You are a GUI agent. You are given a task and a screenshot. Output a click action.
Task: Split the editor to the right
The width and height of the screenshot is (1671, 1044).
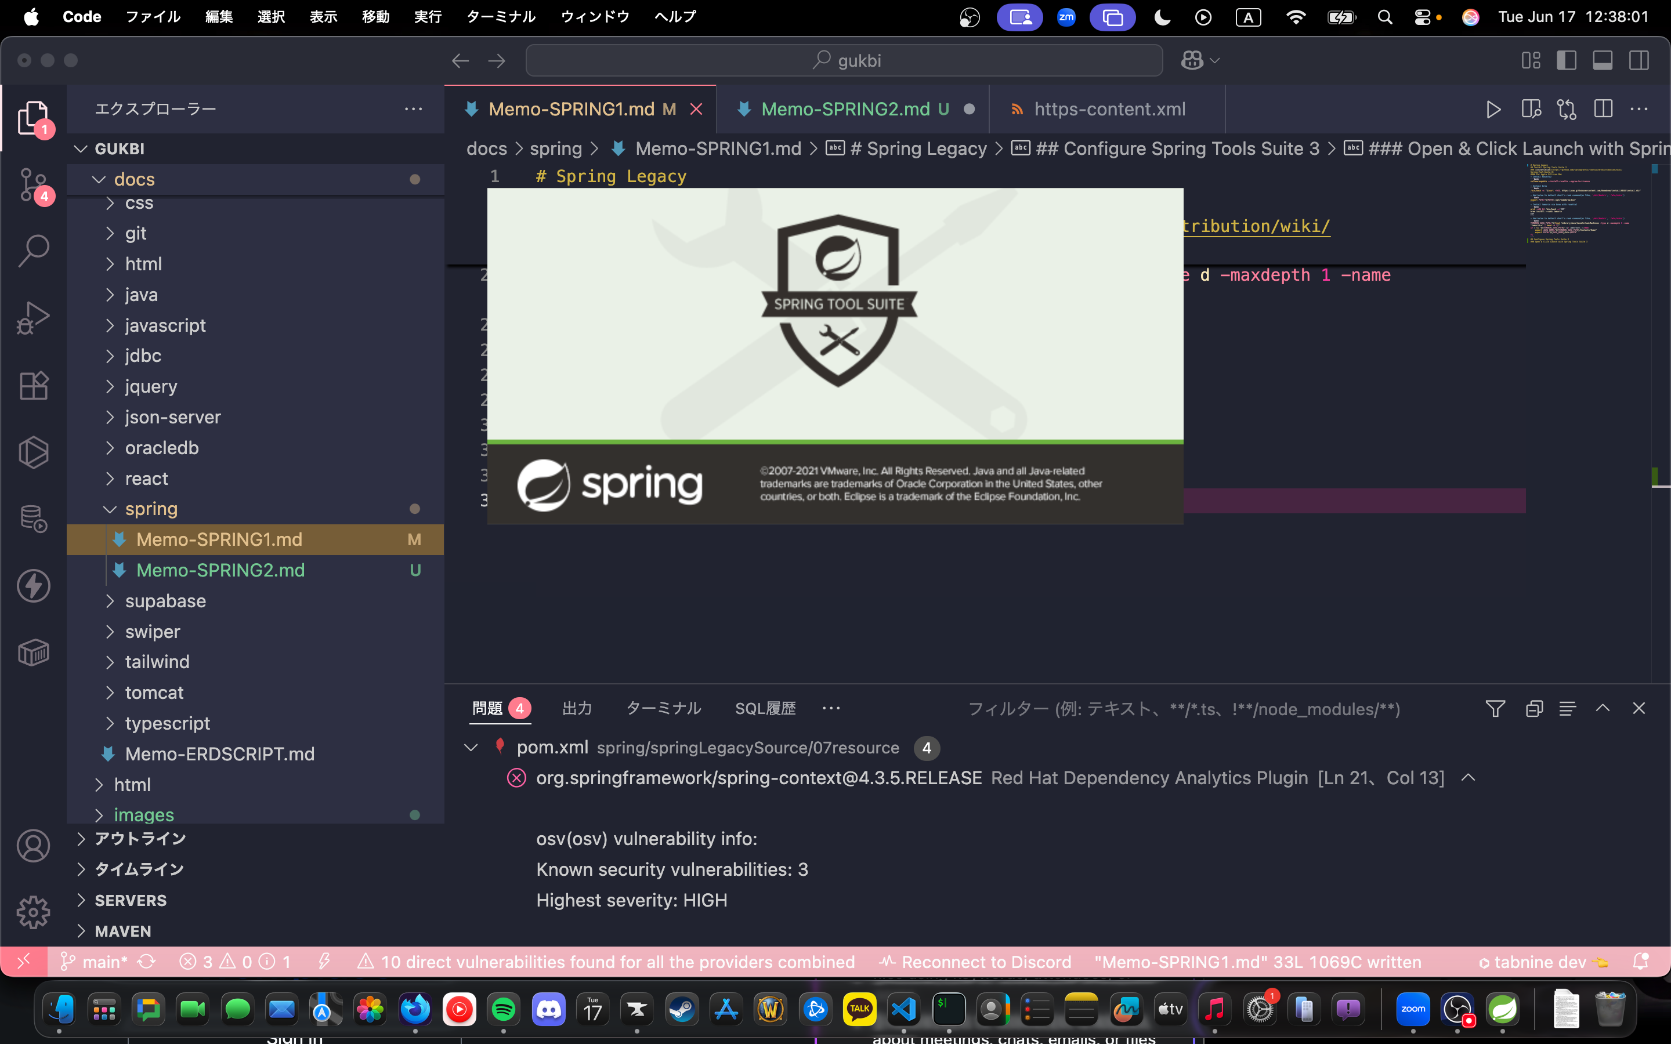[1603, 109]
